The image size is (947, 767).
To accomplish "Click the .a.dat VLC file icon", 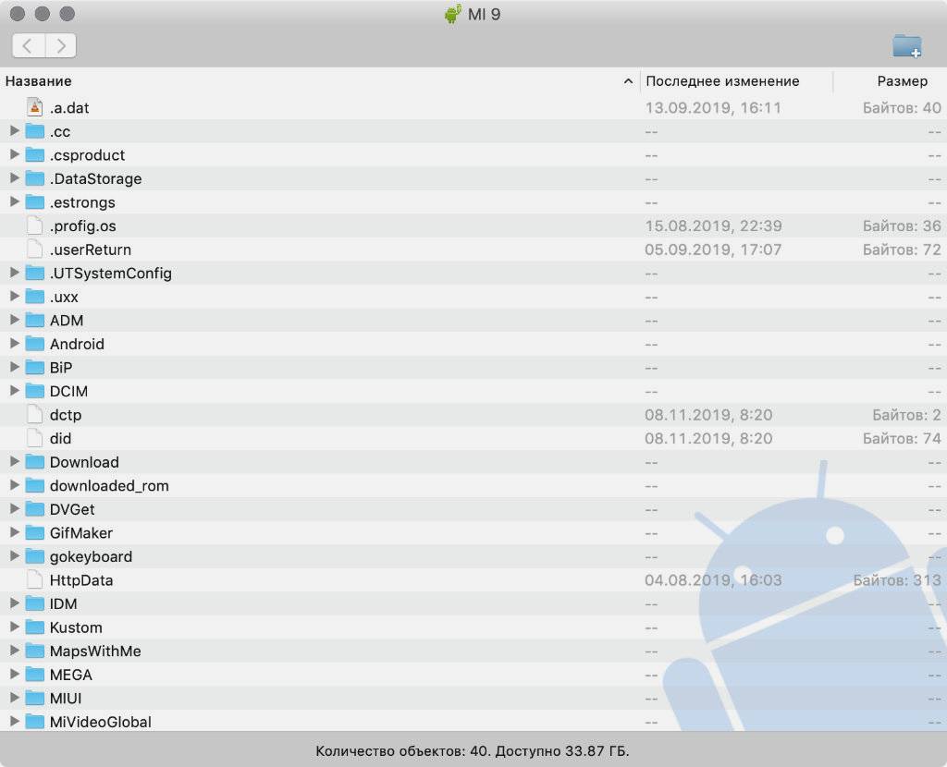I will click(x=35, y=107).
